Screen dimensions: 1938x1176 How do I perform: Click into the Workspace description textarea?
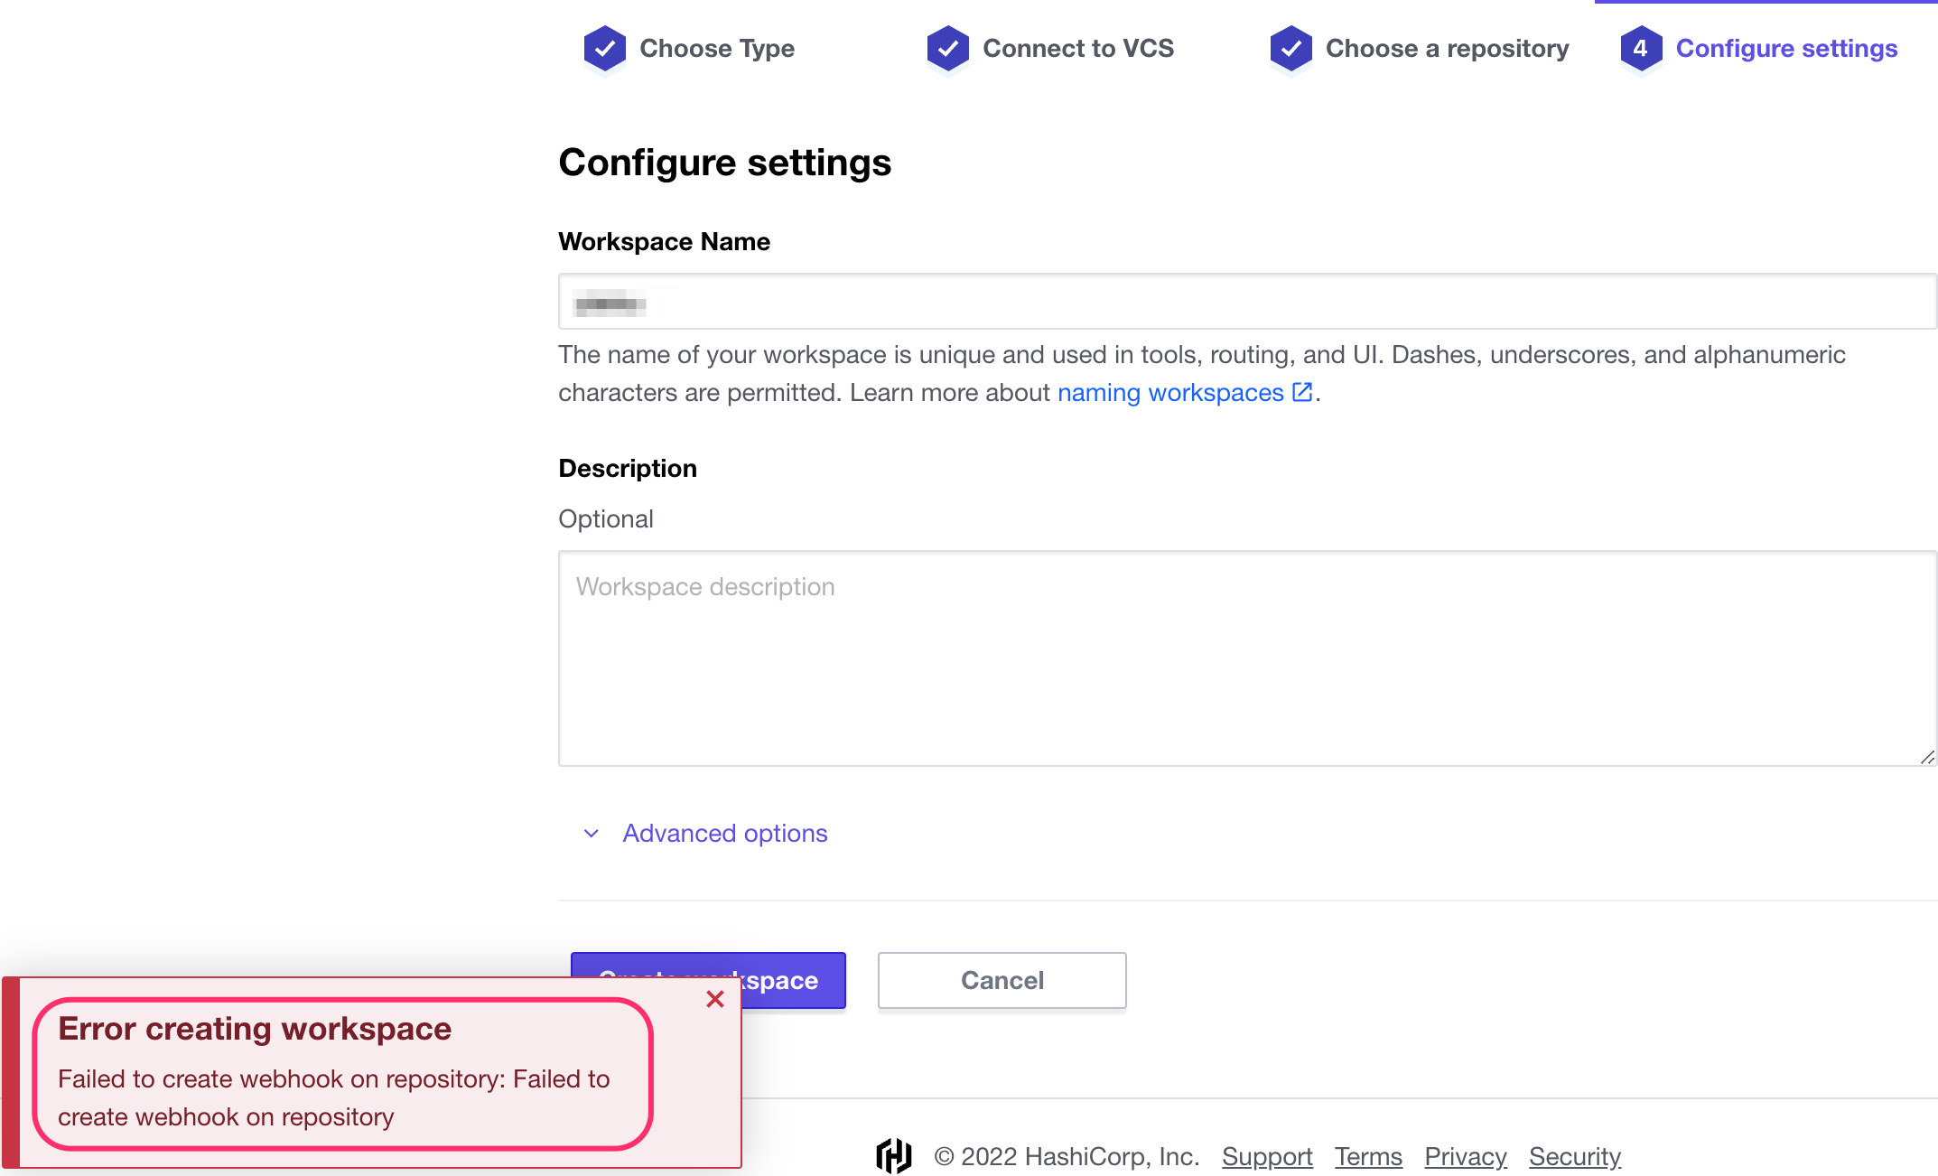tap(1248, 658)
